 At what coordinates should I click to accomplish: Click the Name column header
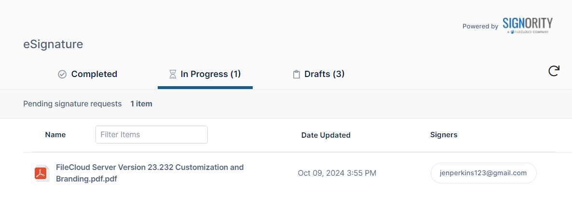55,135
